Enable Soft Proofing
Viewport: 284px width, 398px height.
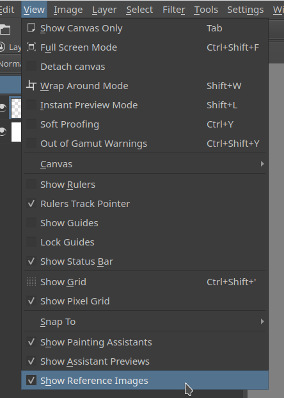coord(31,124)
